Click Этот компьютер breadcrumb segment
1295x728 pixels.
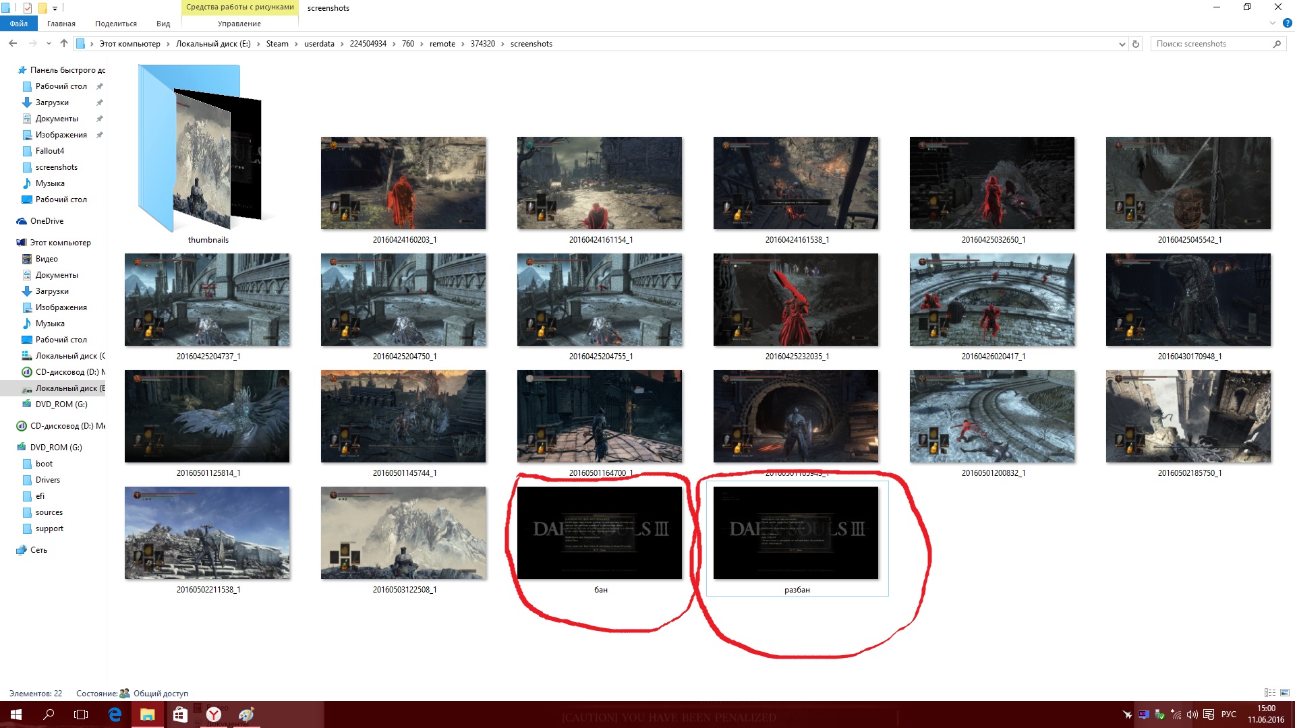130,44
